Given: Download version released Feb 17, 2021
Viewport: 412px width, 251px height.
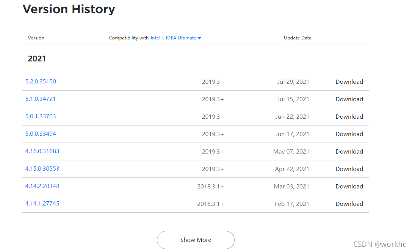Looking at the screenshot, I should (349, 204).
